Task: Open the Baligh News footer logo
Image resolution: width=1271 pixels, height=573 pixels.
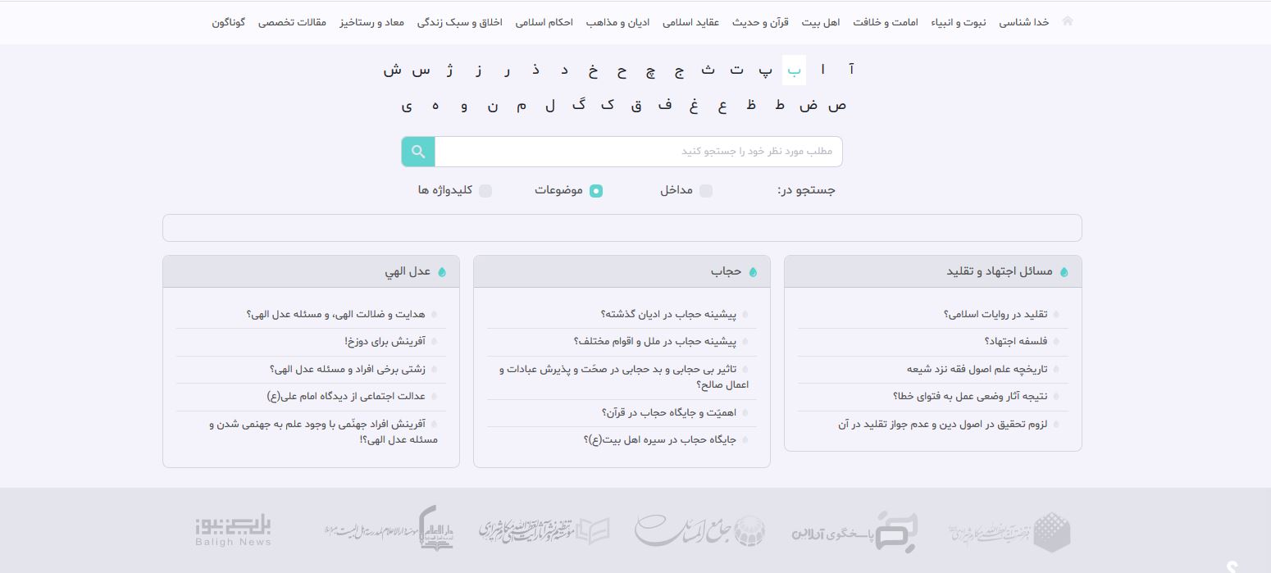Action: (x=234, y=531)
